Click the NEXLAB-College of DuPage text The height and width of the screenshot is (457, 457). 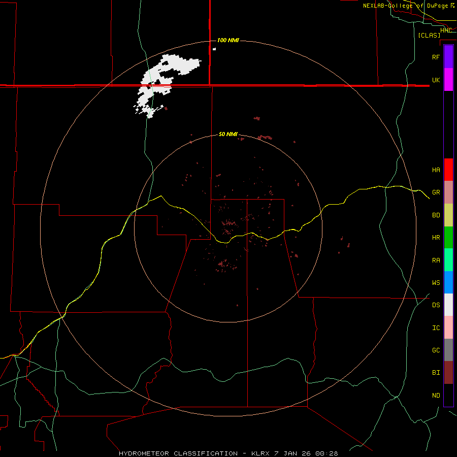405,6
